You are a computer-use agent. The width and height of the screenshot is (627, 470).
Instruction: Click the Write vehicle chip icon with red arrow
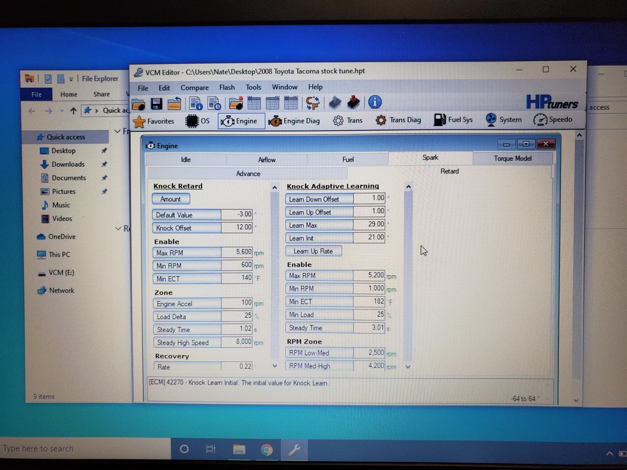point(354,102)
